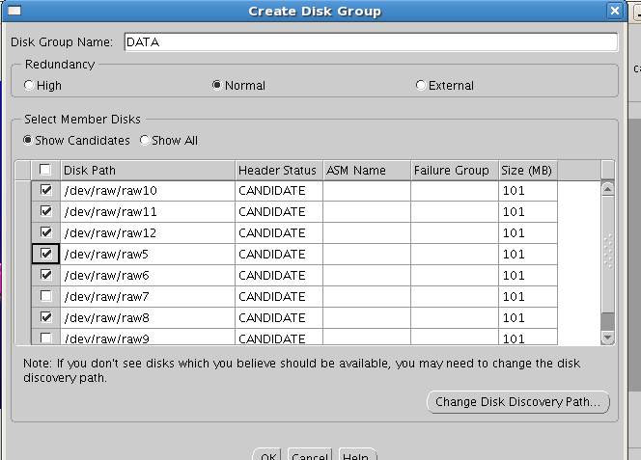The height and width of the screenshot is (460, 641).
Task: Click the OK button
Action: [268, 454]
